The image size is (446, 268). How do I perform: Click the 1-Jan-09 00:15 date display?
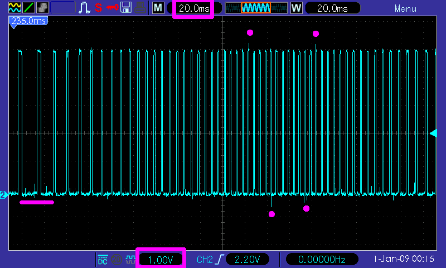pyautogui.click(x=404, y=259)
